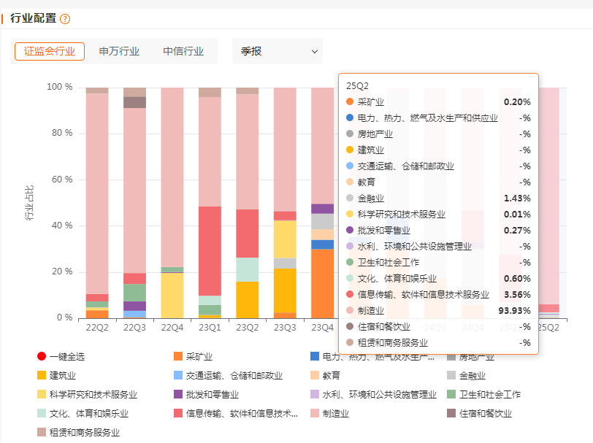Open the help icon beside 行业配置
This screenshot has height=443, width=593.
65,18
